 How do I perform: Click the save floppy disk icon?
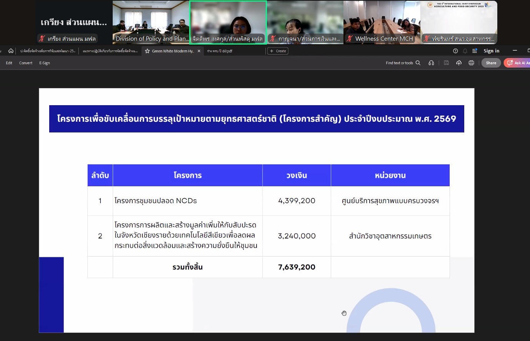(446, 63)
